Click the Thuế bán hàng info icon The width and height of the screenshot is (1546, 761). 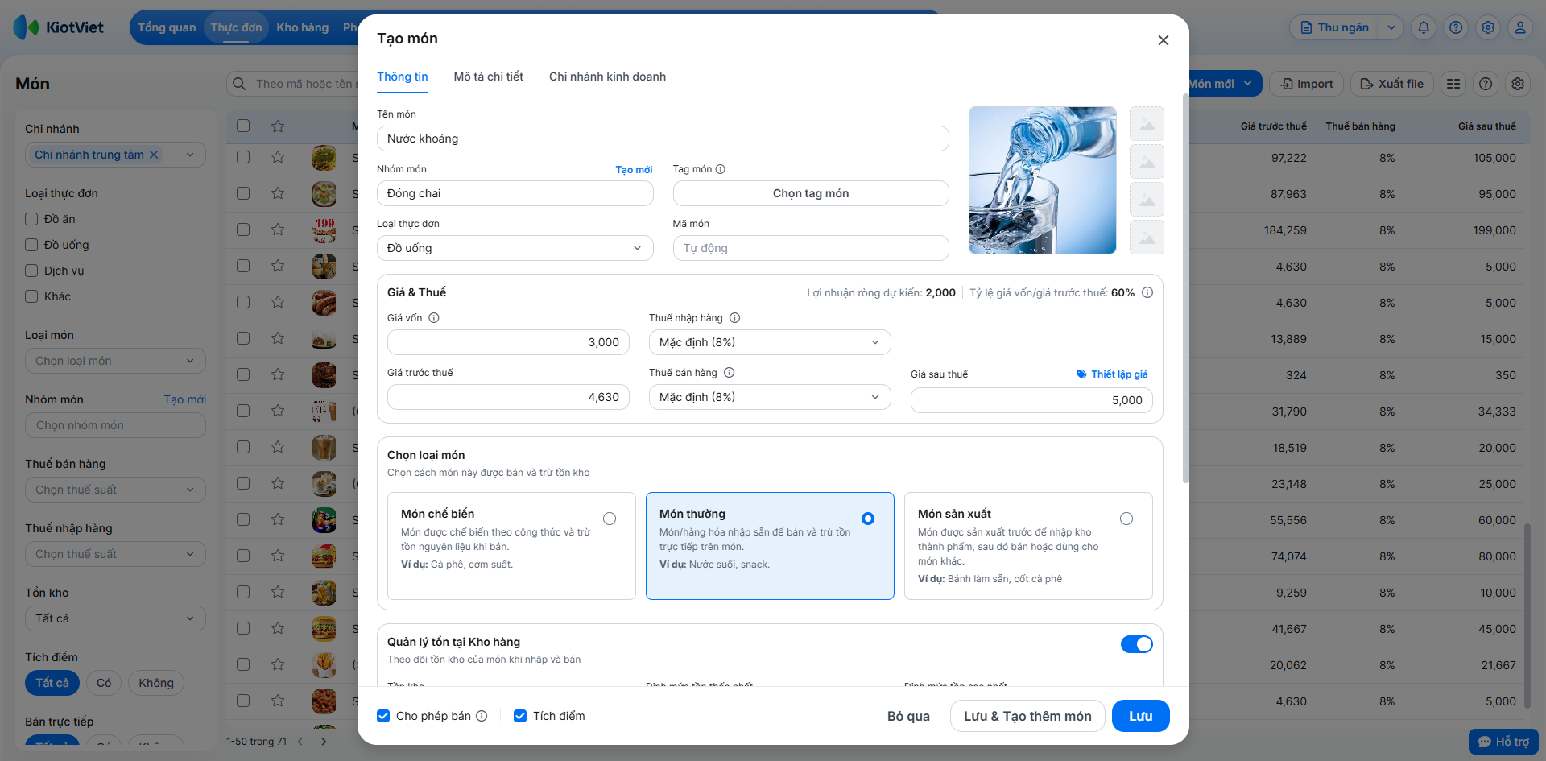coord(729,373)
